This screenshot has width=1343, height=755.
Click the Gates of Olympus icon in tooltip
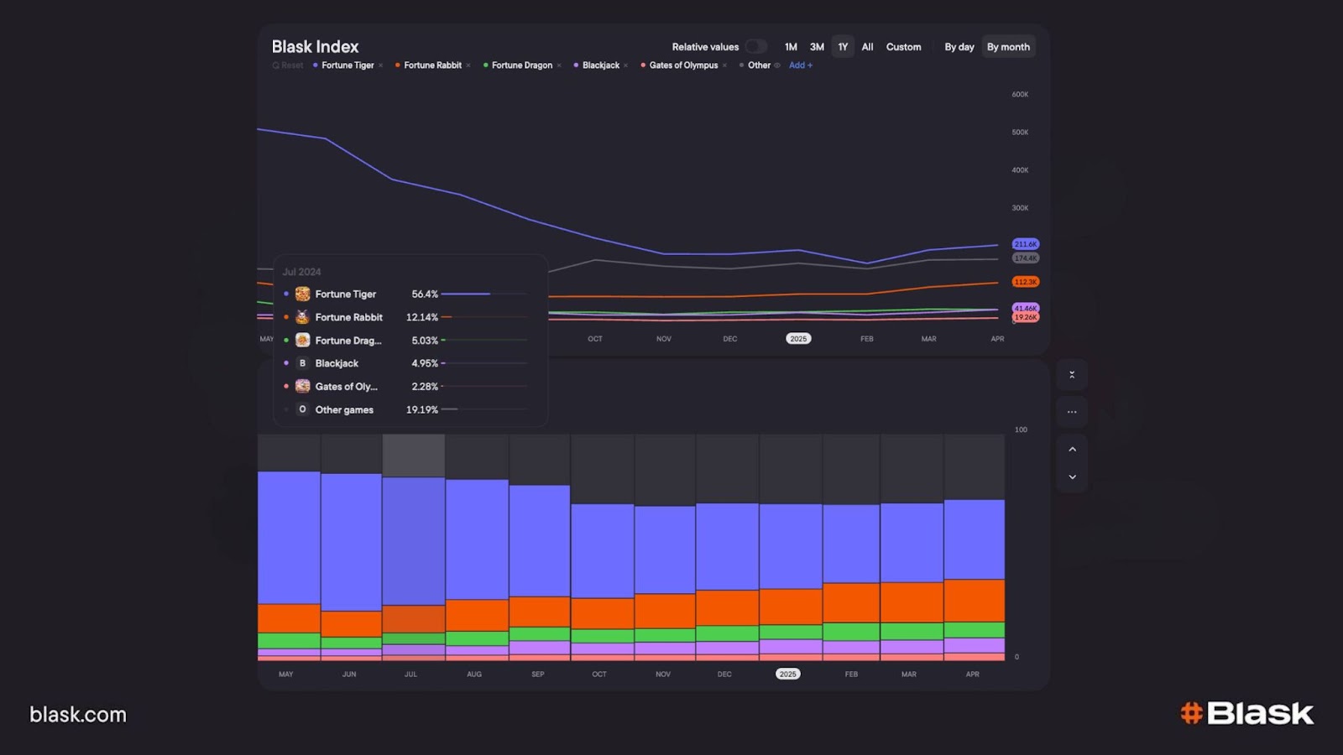(303, 387)
